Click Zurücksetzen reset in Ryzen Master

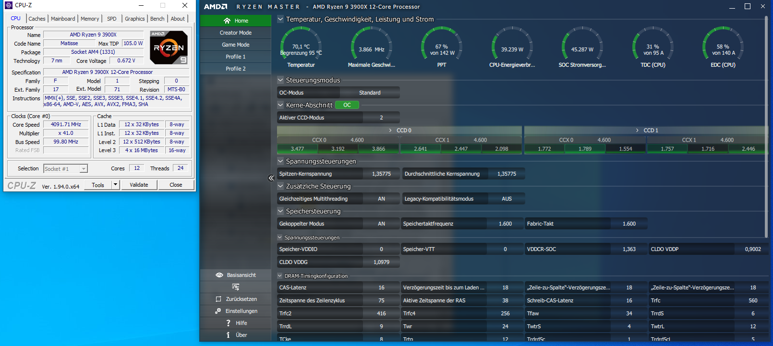pos(235,299)
